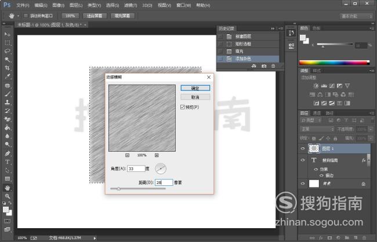Open 基本功能 workspace dropdown
Image resolution: width=377 pixels, height=242 pixels.
356,16
